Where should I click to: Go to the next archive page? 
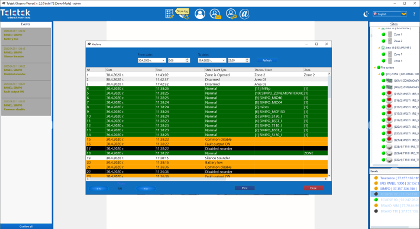pyautogui.click(x=146, y=189)
